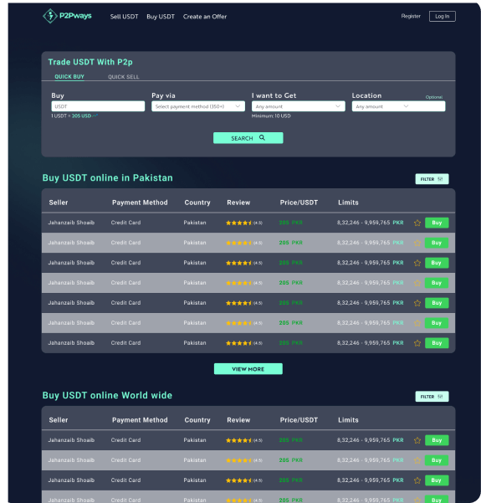The height and width of the screenshot is (503, 481).
Task: Star the fourth row in the Pakistan table
Action: tap(417, 283)
